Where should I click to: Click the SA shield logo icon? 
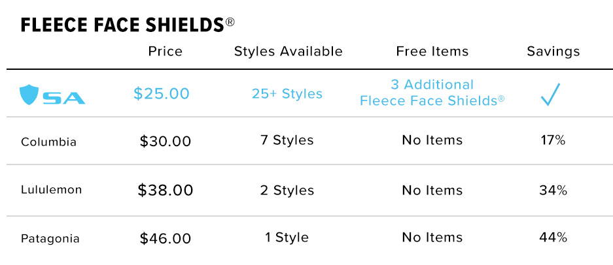[x=29, y=95]
